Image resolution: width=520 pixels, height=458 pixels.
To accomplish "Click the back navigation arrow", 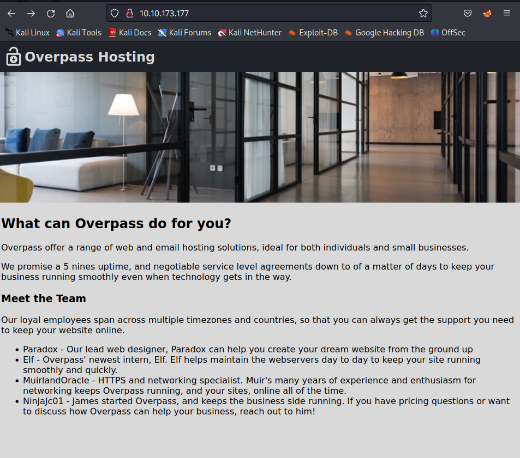I will click(11, 13).
